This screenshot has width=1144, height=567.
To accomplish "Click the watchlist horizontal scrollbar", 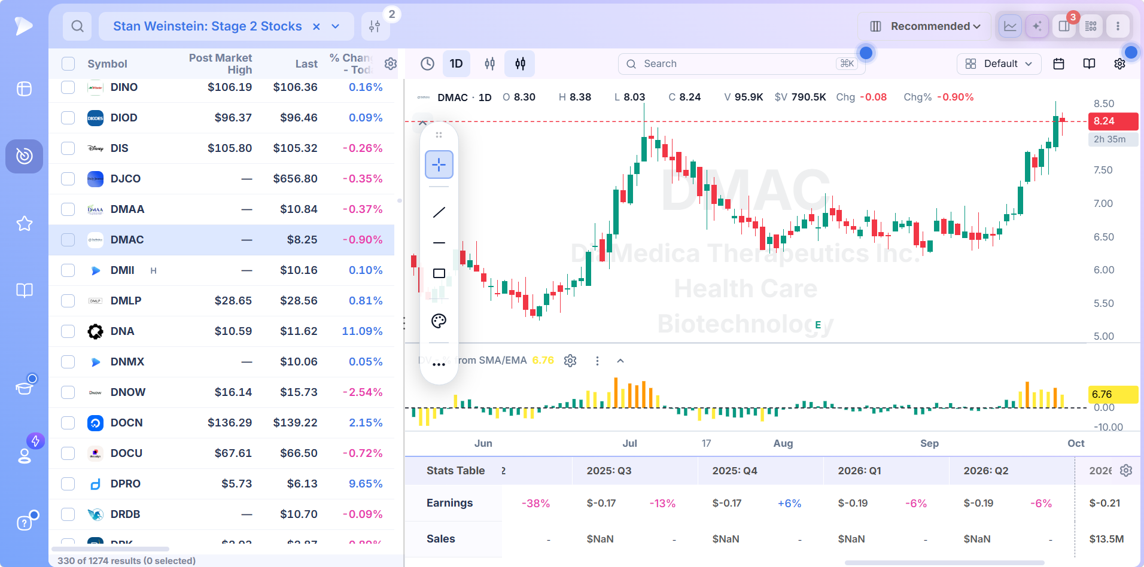I will [x=110, y=549].
